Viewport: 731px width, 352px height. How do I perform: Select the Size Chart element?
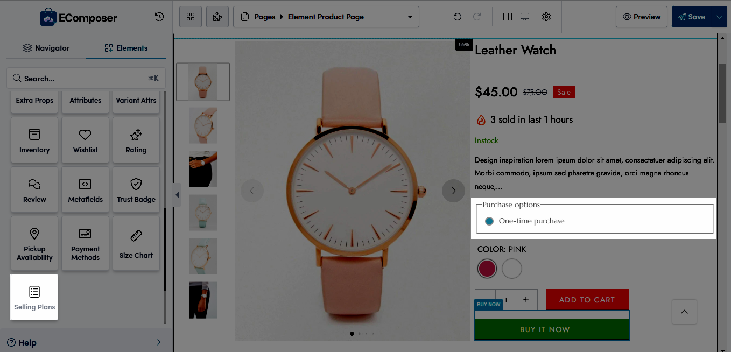point(136,244)
